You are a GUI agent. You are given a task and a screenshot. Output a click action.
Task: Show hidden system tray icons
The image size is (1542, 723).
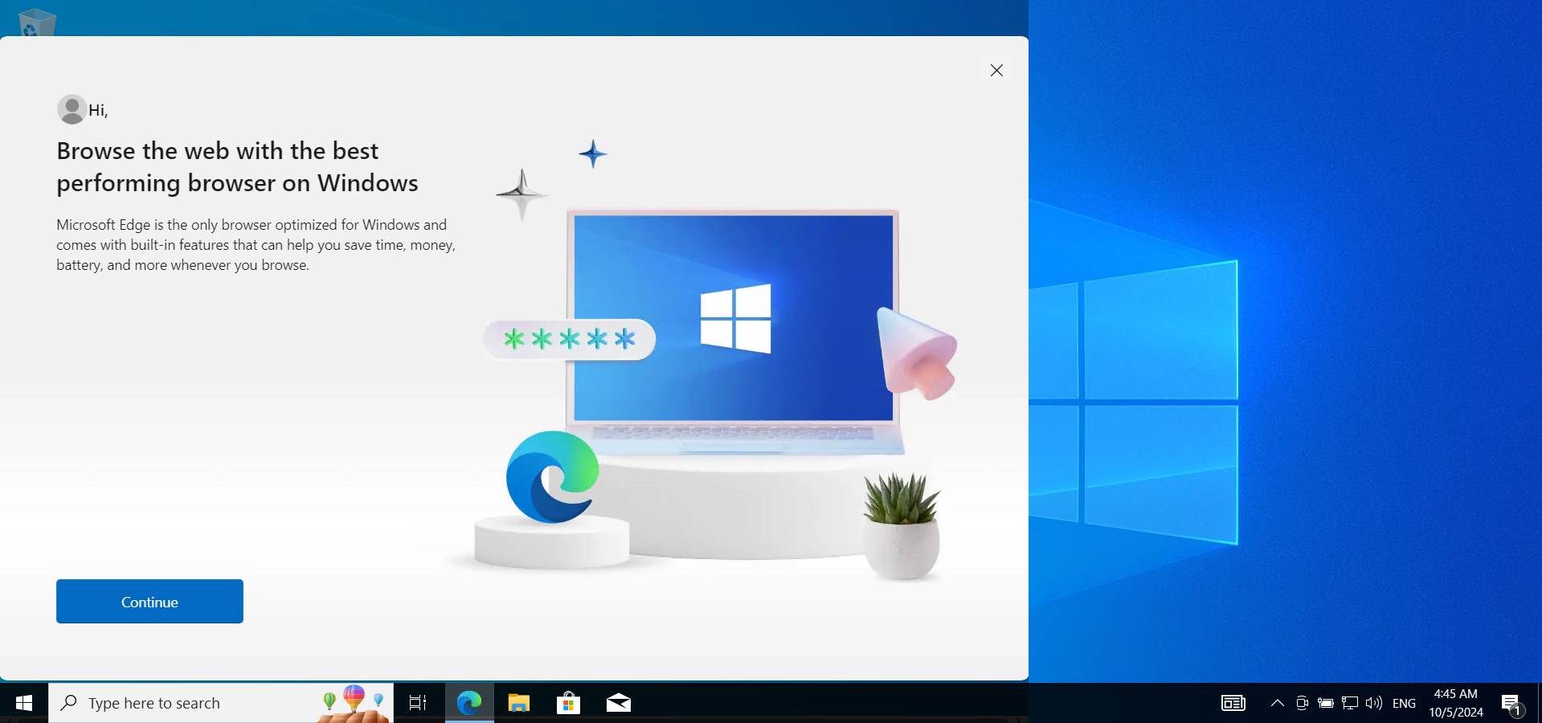point(1277,703)
